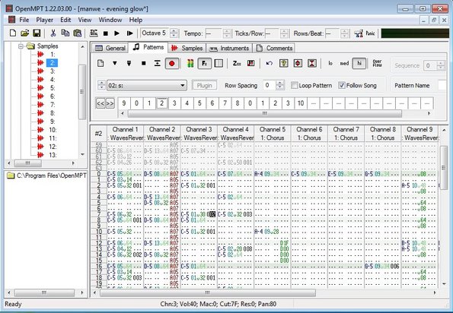
Task: Click the '<<' previous pattern button
Action: (x=100, y=103)
